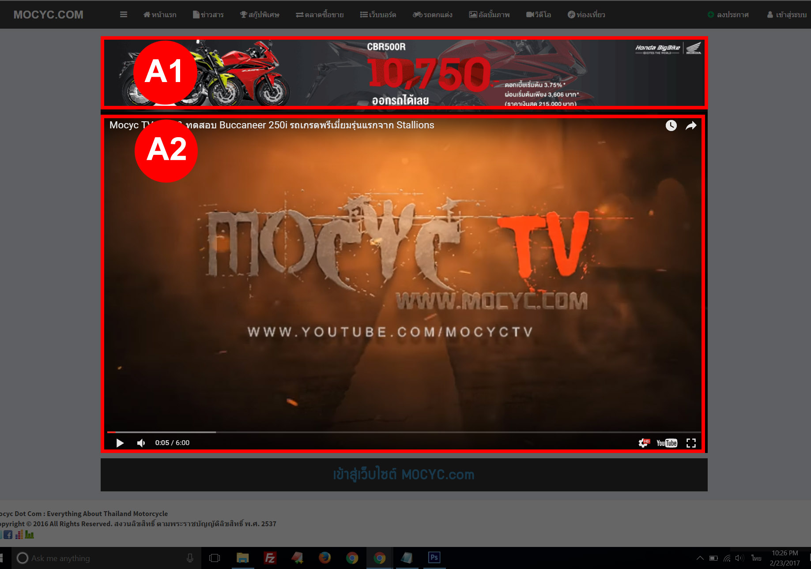Open Photoshop from taskbar

[434, 558]
